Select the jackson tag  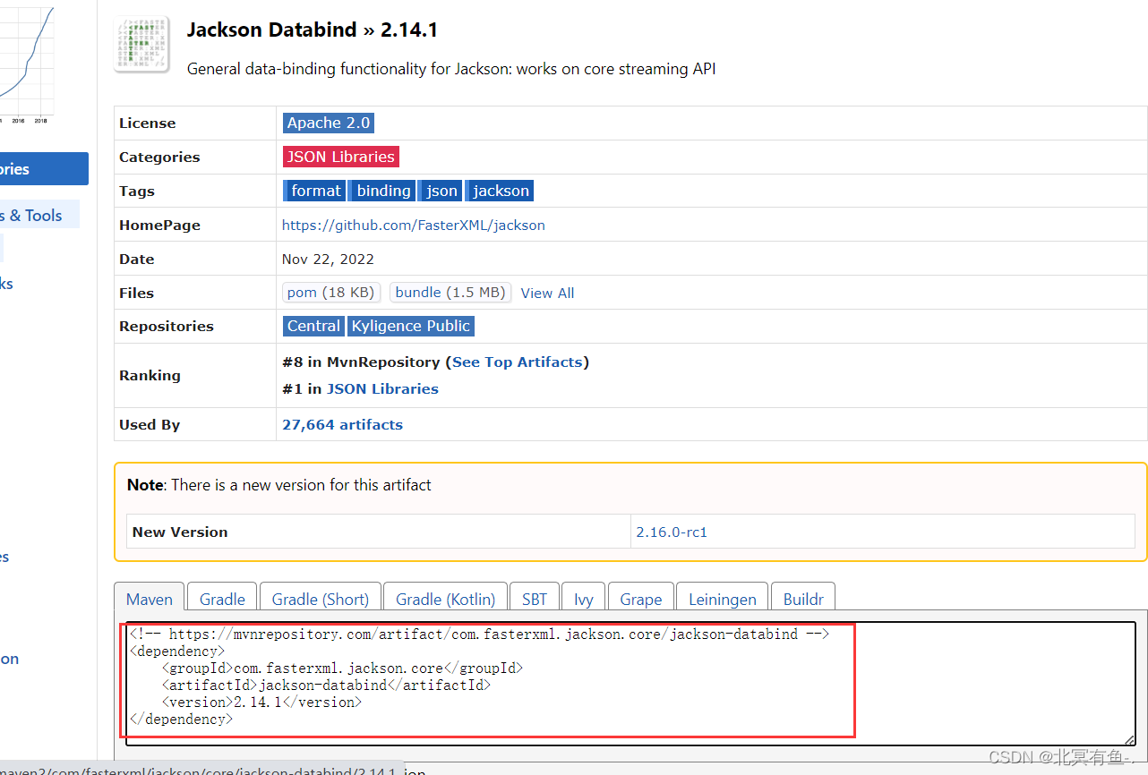500,191
